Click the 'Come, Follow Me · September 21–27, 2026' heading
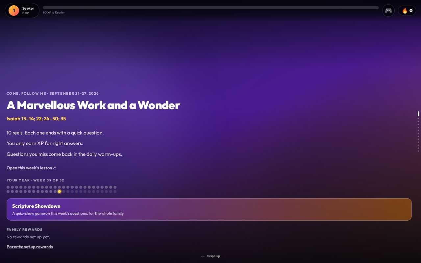This screenshot has width=421, height=263. click(x=53, y=93)
